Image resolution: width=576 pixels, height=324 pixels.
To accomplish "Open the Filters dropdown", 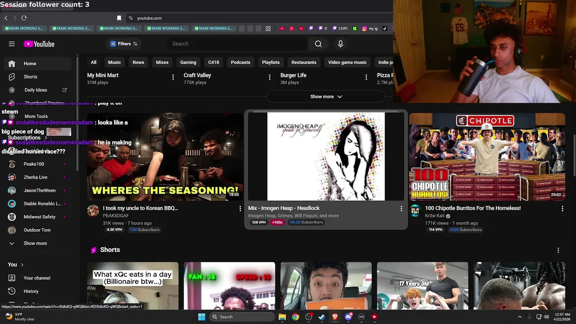I will [x=124, y=44].
